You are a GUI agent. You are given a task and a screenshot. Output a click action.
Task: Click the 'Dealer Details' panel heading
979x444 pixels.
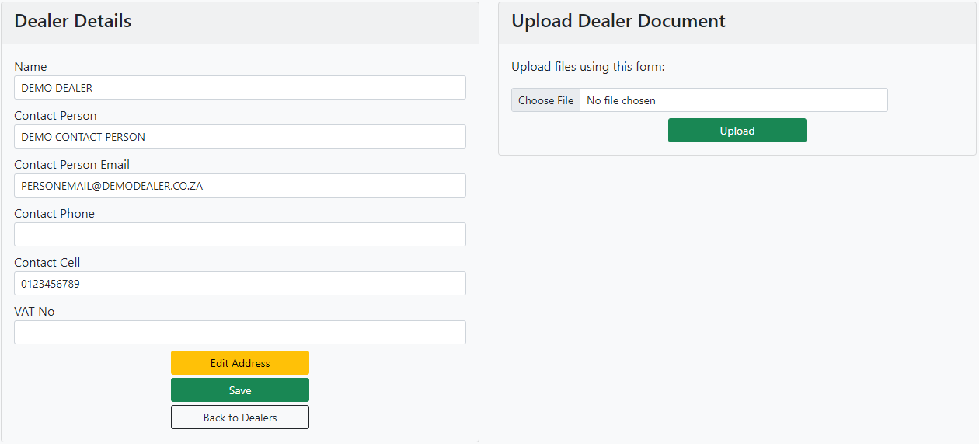point(73,22)
